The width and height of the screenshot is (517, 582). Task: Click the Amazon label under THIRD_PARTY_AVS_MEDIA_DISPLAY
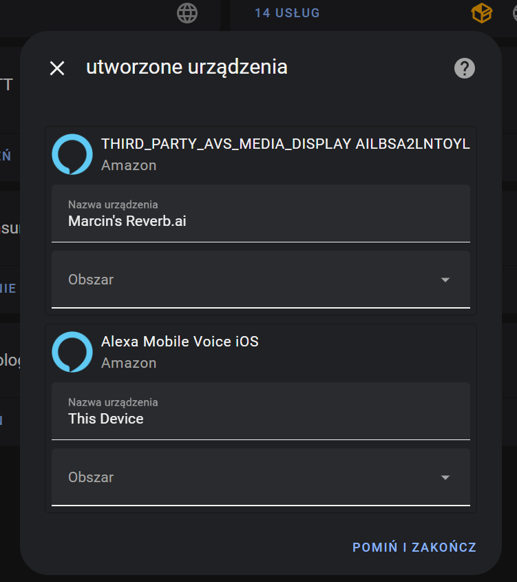(x=129, y=165)
